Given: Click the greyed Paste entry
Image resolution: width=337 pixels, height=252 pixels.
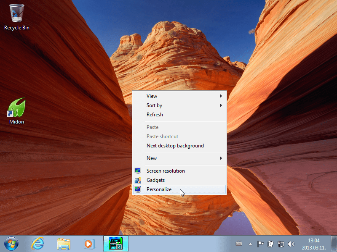Looking at the screenshot, I should click(x=179, y=127).
